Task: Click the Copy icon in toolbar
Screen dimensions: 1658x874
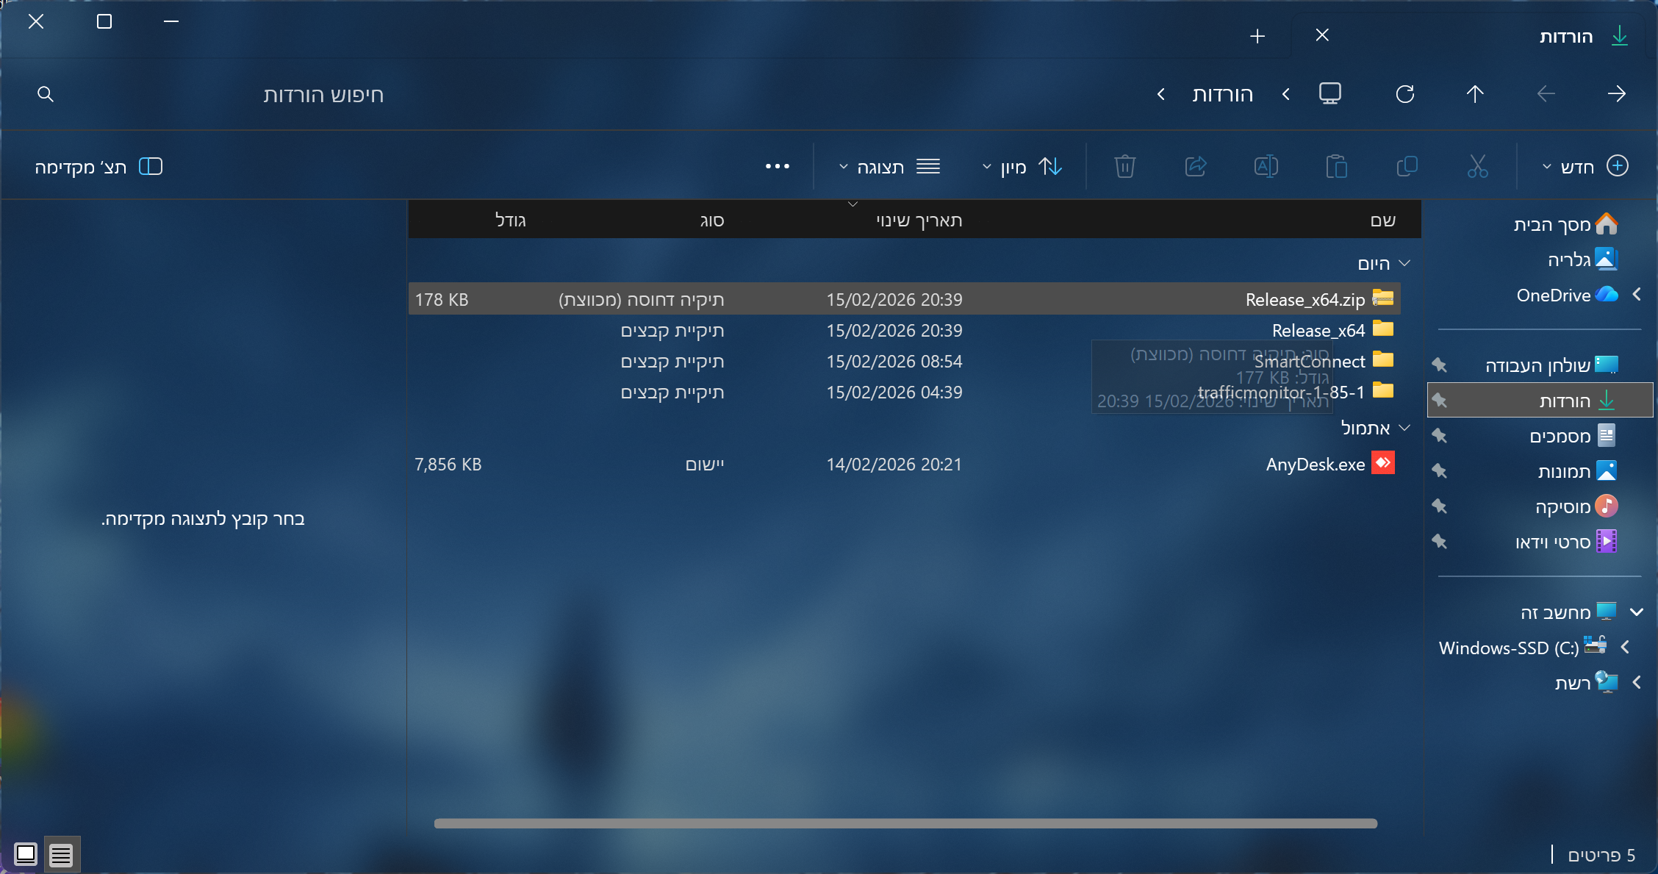Action: pyautogui.click(x=1407, y=167)
